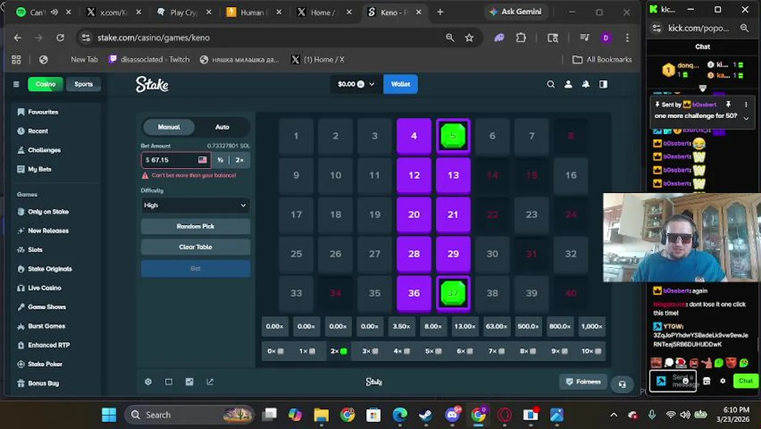Image resolution: width=761 pixels, height=429 pixels.
Task: Toggle the sidebar panel icon in Stake header
Action: pos(603,84)
